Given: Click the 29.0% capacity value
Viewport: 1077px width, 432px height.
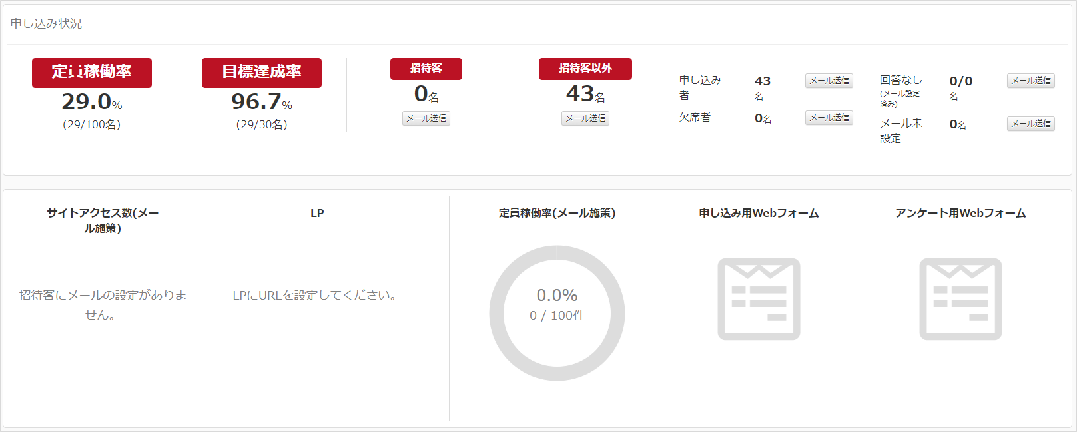Looking at the screenshot, I should coord(92,102).
